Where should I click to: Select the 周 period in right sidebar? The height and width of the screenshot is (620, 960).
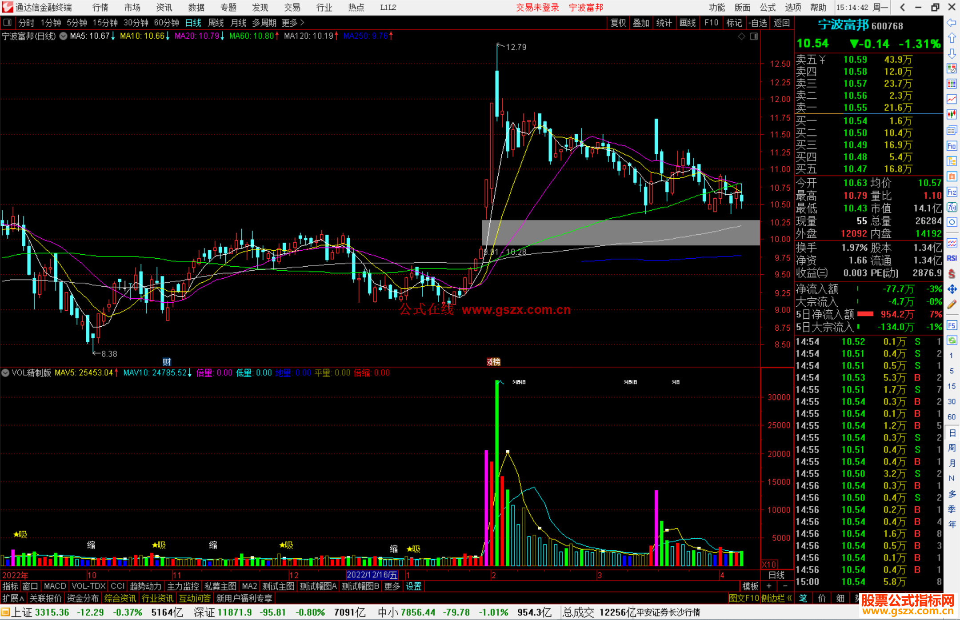tap(952, 448)
